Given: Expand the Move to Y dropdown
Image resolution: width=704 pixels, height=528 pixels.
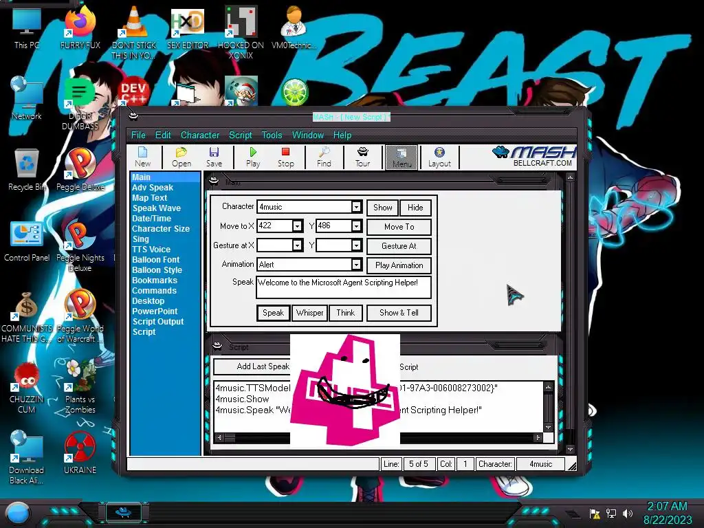Looking at the screenshot, I should [x=356, y=225].
